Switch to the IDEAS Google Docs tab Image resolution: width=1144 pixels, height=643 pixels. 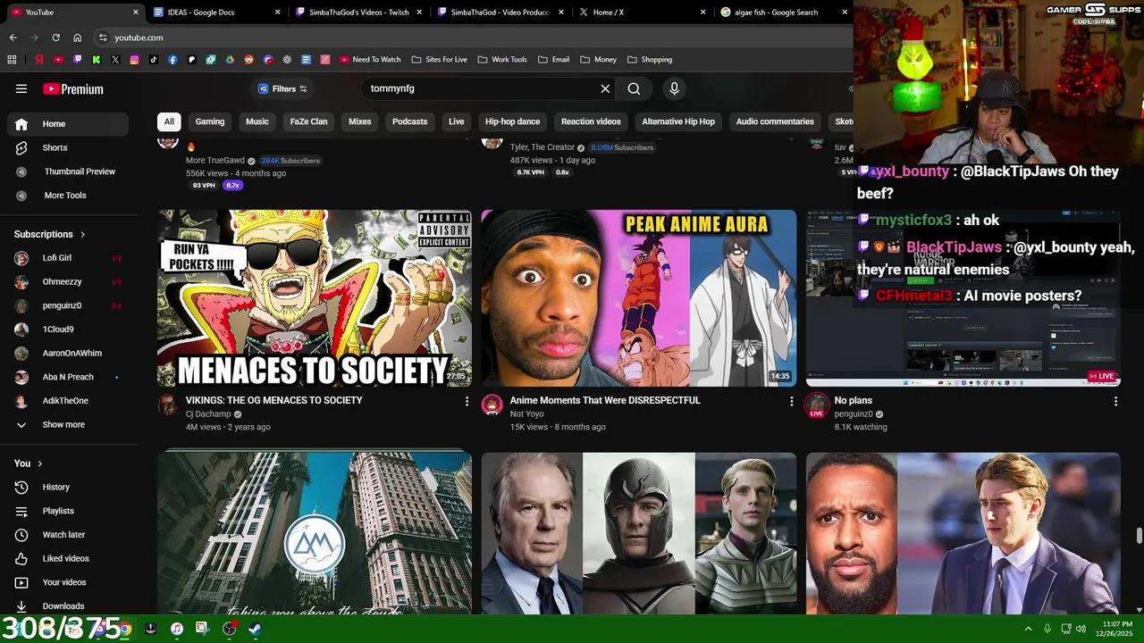215,13
